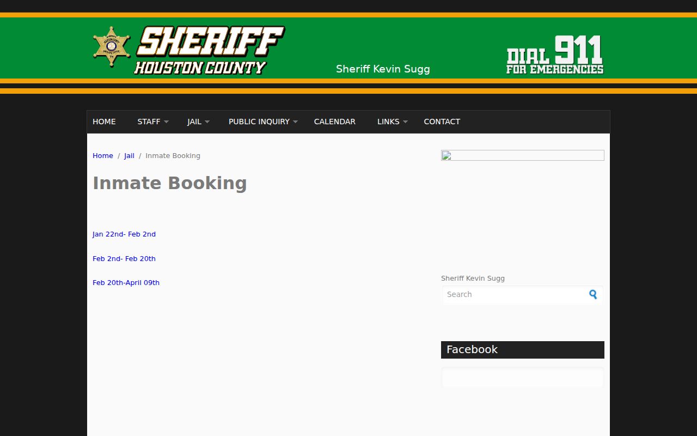This screenshot has height=436, width=697.
Task: Expand the Links dropdown arrow
Action: (x=405, y=122)
